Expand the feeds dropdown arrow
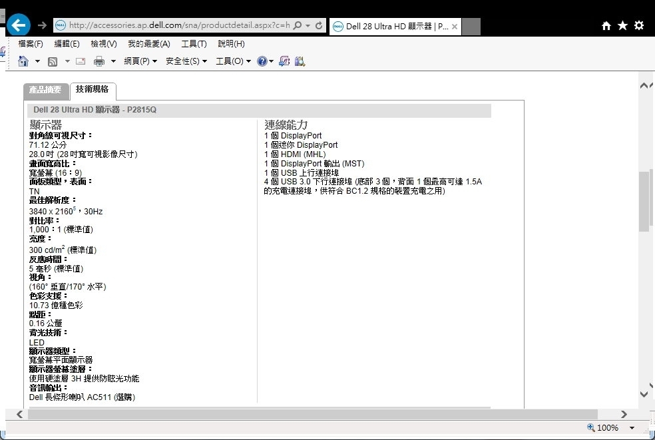This screenshot has width=655, height=440. click(x=67, y=61)
